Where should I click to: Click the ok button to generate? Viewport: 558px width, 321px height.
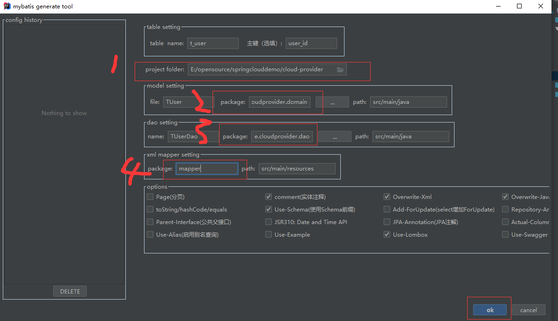click(x=489, y=309)
